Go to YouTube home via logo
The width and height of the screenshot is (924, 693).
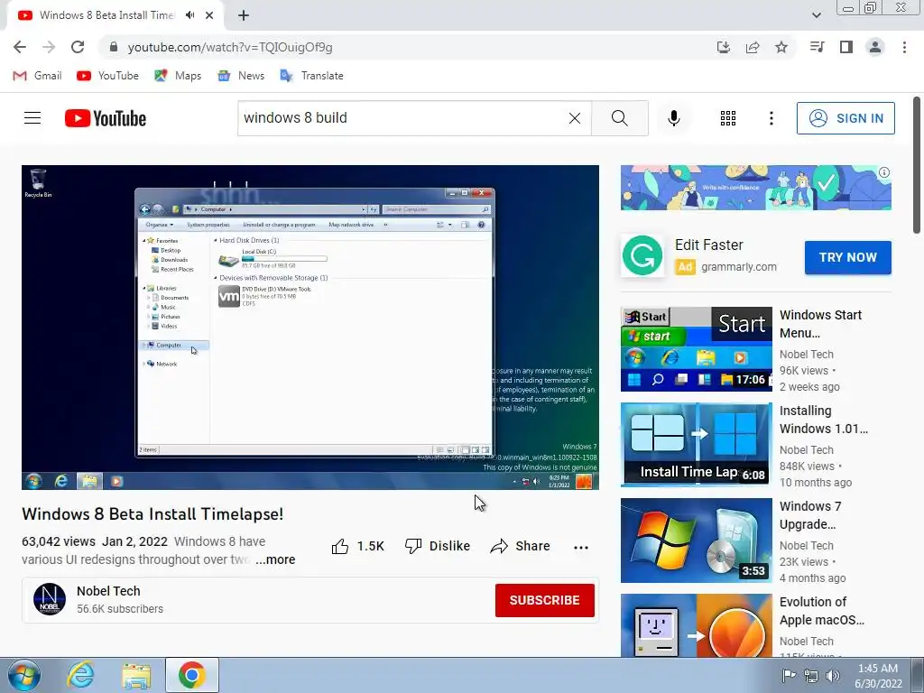click(106, 118)
